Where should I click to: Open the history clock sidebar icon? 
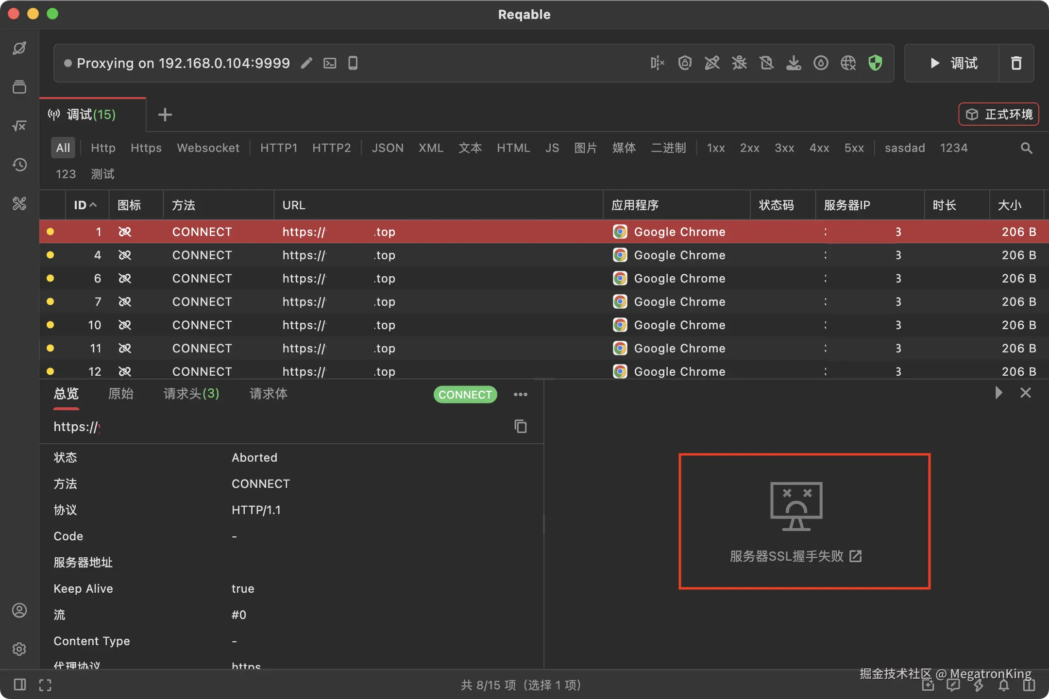[x=19, y=165]
